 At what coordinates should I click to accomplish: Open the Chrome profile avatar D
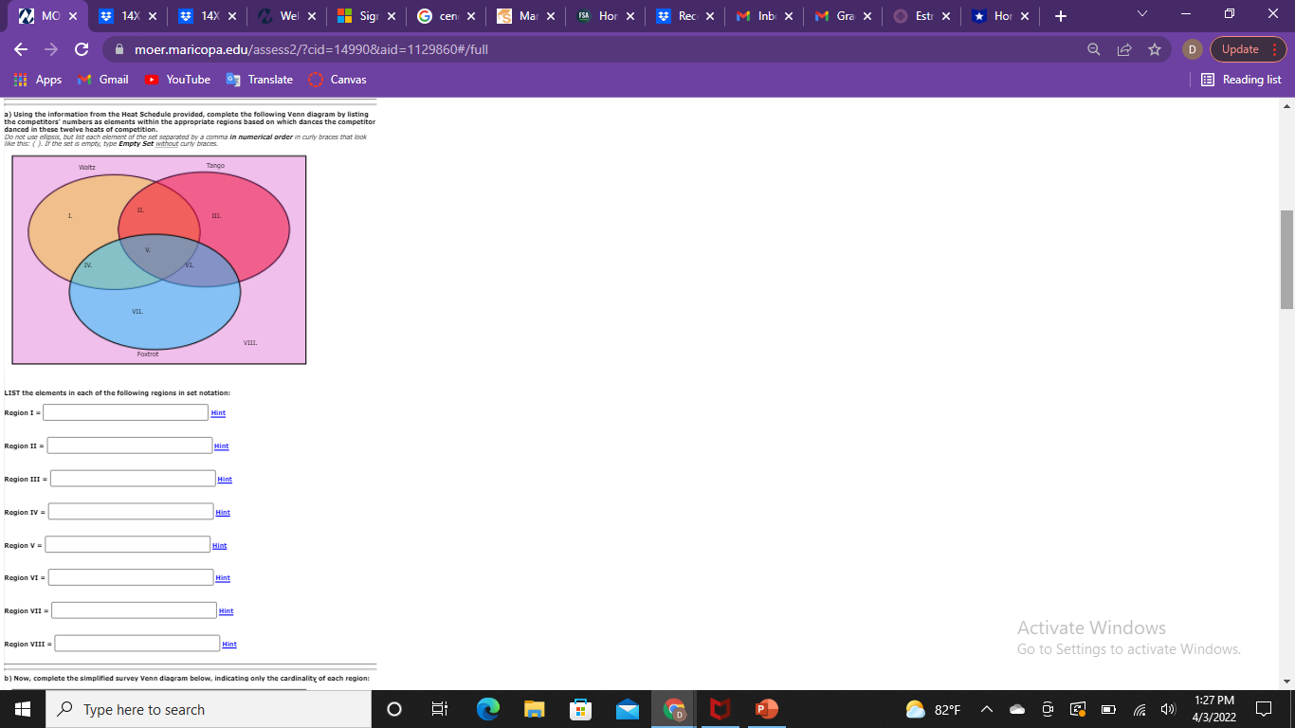tap(1194, 49)
